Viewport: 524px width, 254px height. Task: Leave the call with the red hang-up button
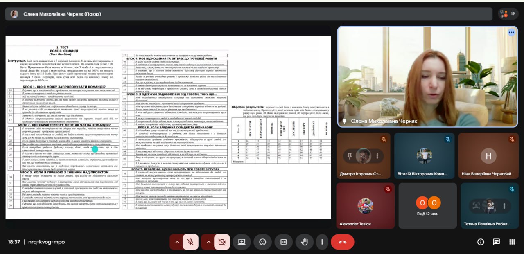[x=342, y=242]
